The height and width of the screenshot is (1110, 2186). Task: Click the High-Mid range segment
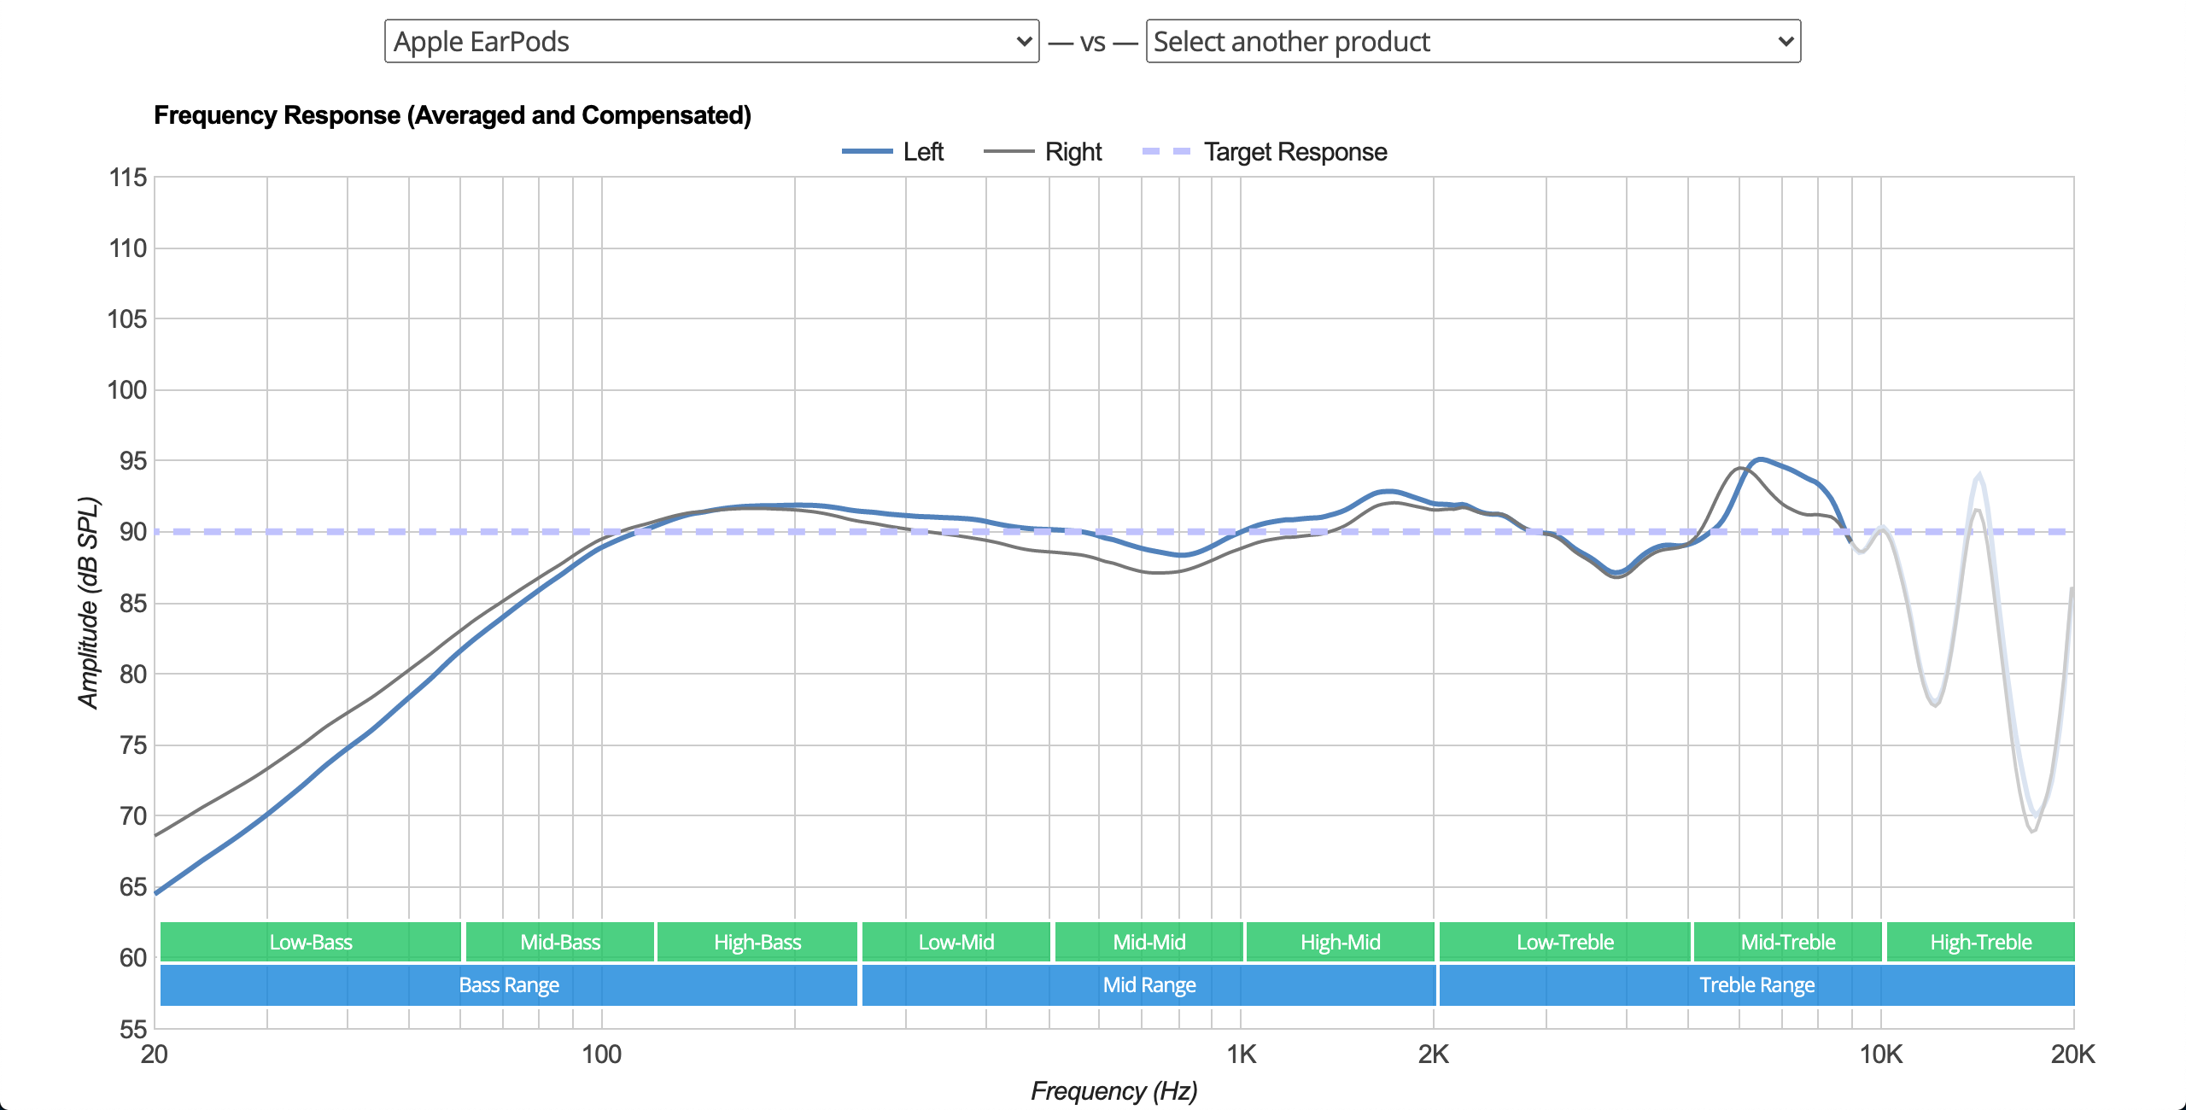tap(1340, 942)
